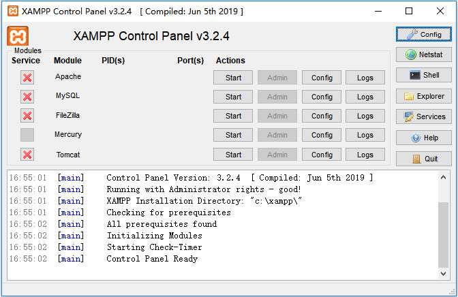Maximize the XAMPP Control Panel window
The width and height of the screenshot is (458, 297).
[x=409, y=11]
